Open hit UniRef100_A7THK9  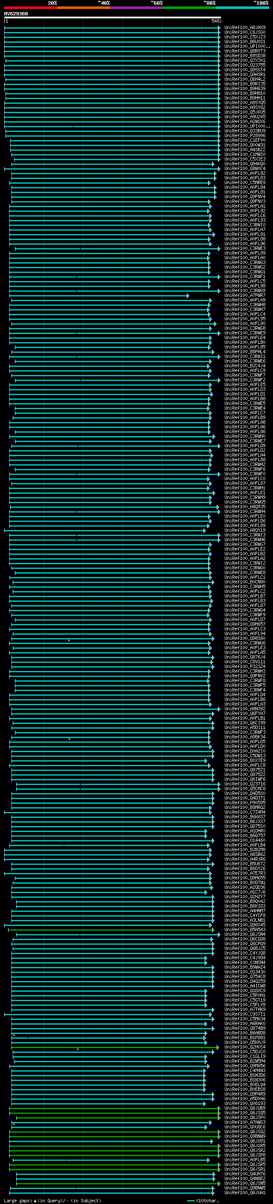[245, 1009]
